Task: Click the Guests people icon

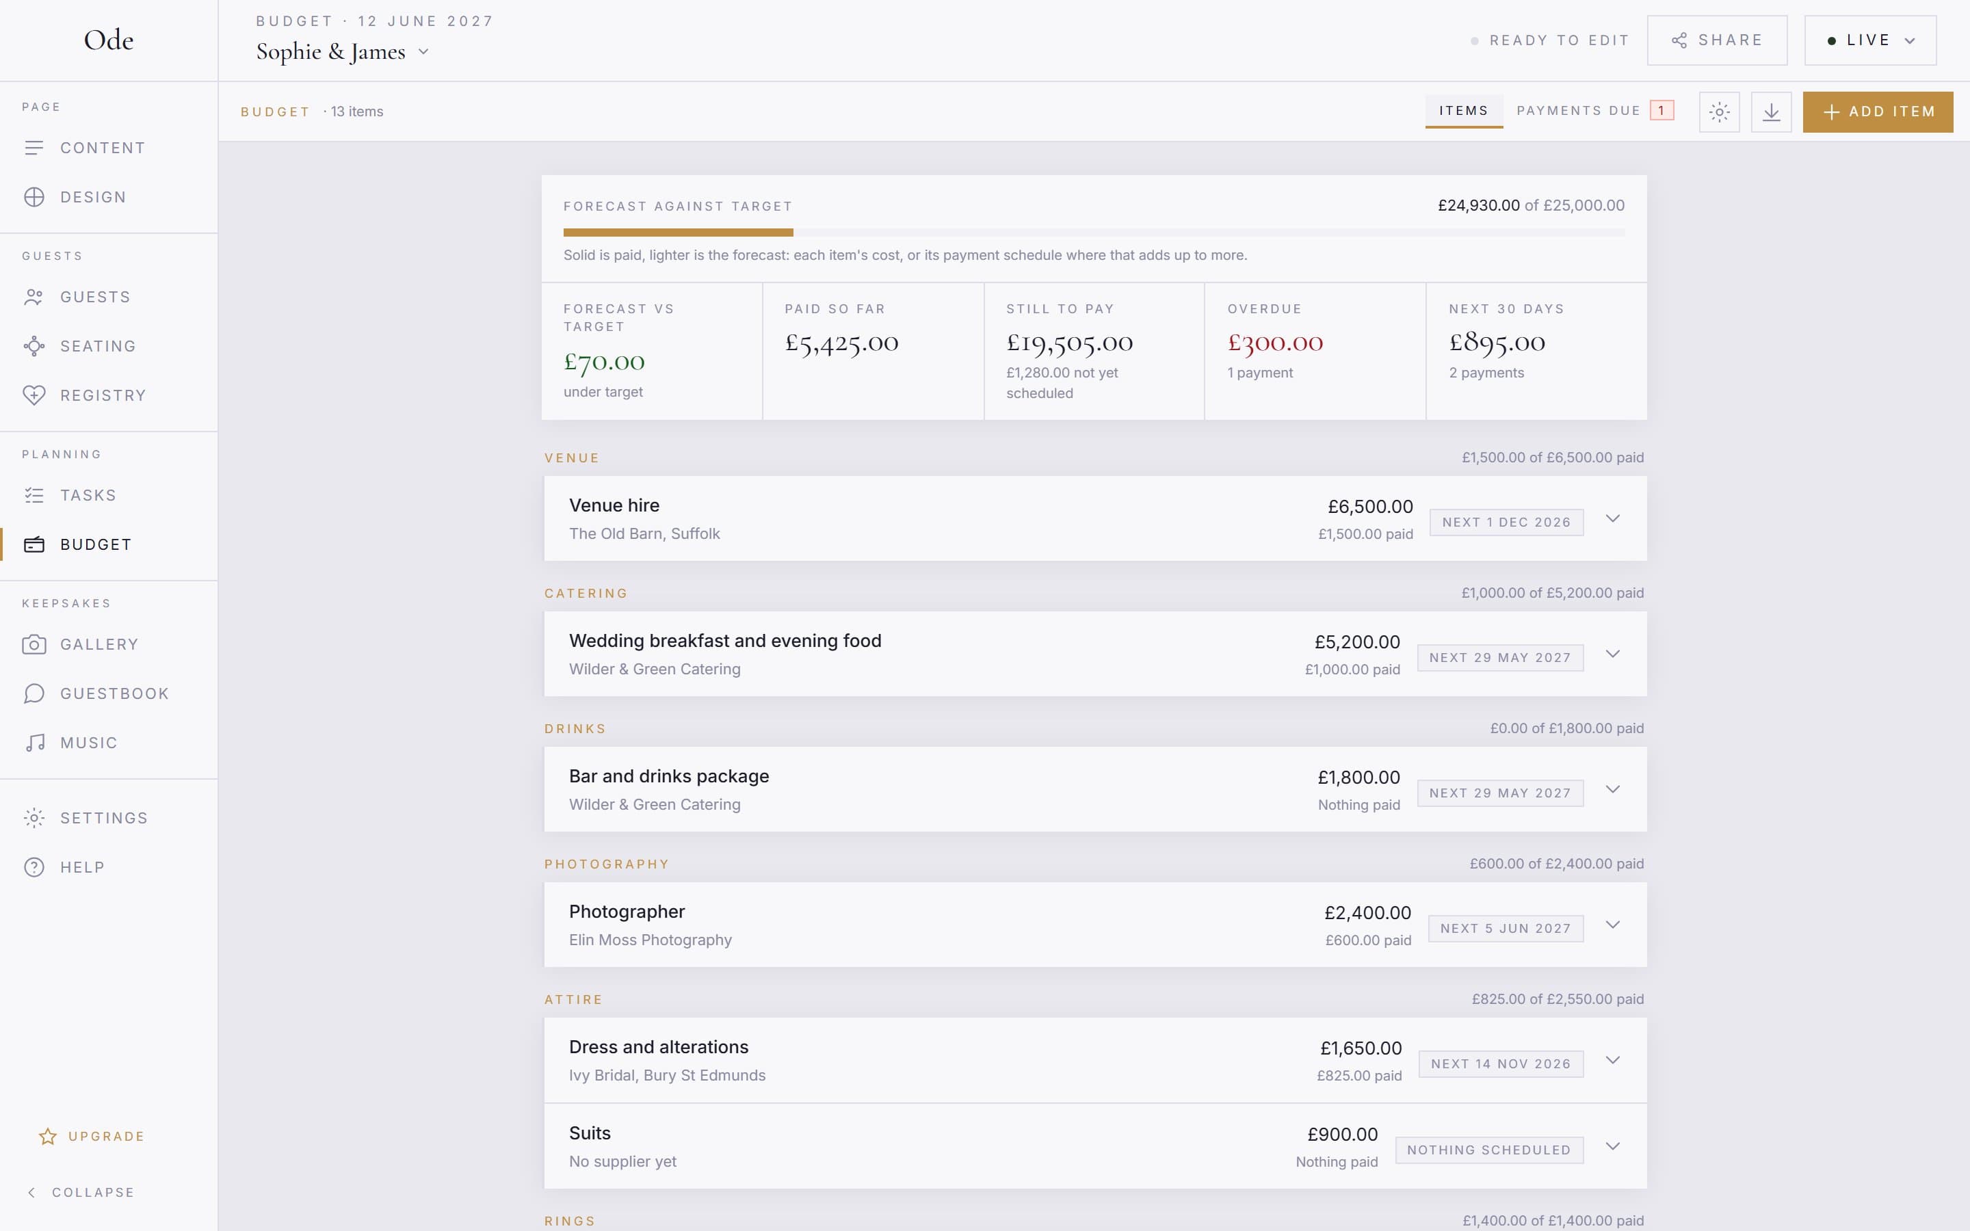Action: pos(34,297)
